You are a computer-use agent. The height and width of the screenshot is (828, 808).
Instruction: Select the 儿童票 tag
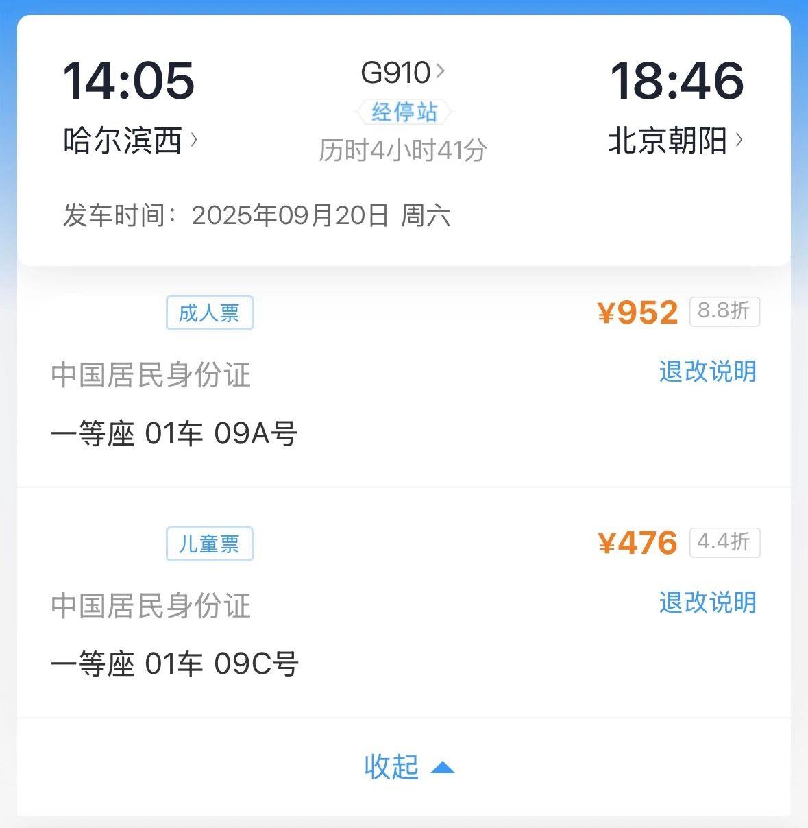click(x=209, y=544)
